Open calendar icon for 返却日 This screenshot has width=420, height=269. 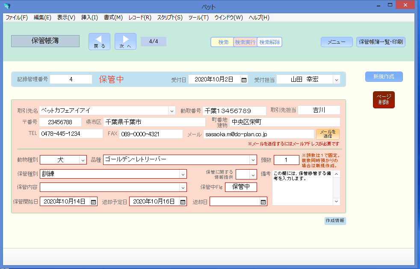pyautogui.click(x=263, y=202)
